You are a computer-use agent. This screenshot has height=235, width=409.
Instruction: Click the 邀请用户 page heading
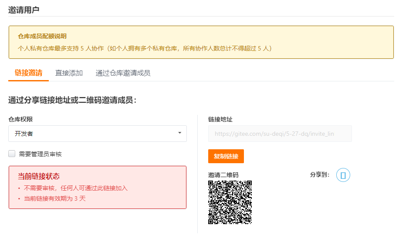pos(24,10)
